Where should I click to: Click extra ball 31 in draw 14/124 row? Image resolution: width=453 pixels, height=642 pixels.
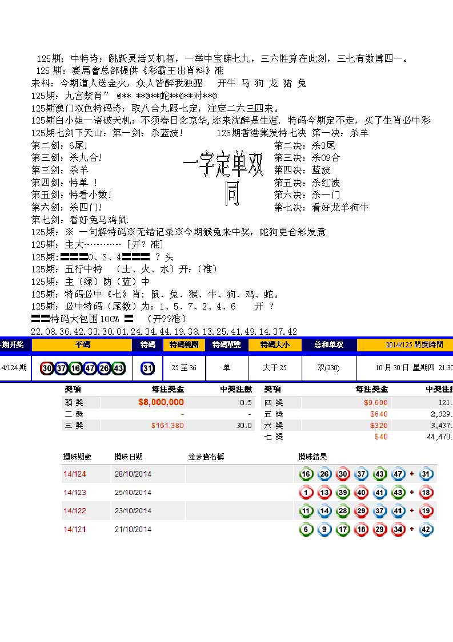(426, 474)
